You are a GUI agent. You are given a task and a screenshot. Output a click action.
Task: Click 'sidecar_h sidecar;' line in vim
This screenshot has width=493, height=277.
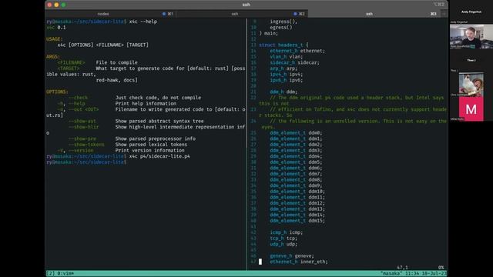tap(294, 63)
